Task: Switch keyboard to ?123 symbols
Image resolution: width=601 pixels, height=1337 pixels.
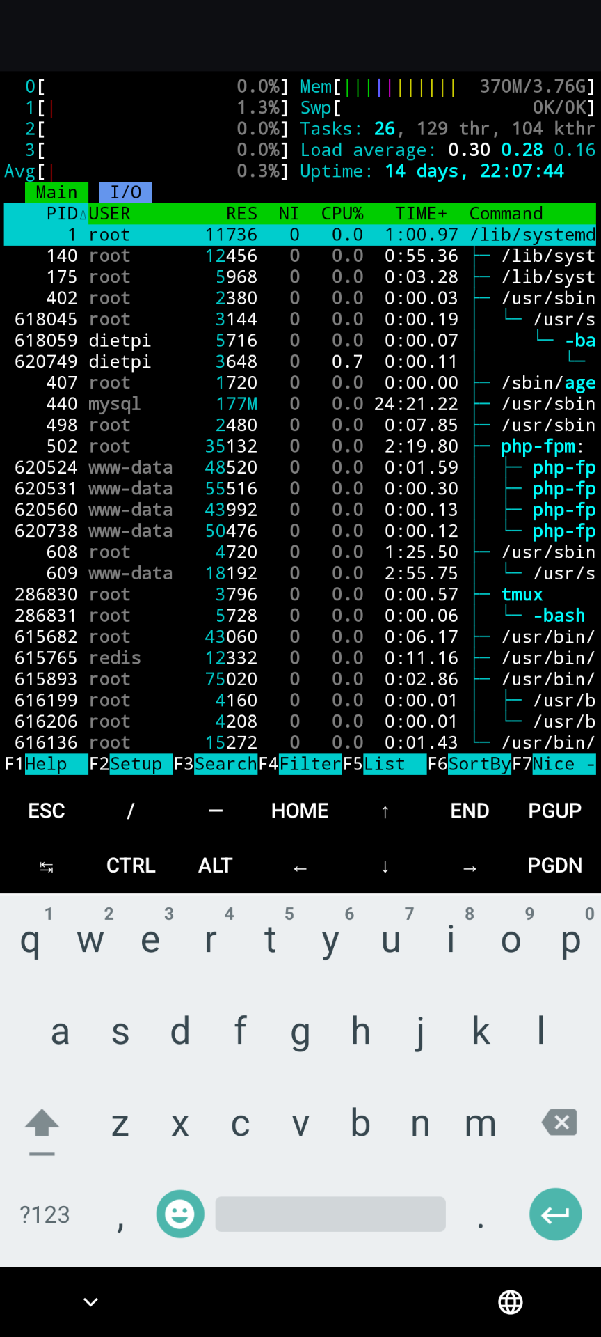Action: click(x=45, y=1214)
